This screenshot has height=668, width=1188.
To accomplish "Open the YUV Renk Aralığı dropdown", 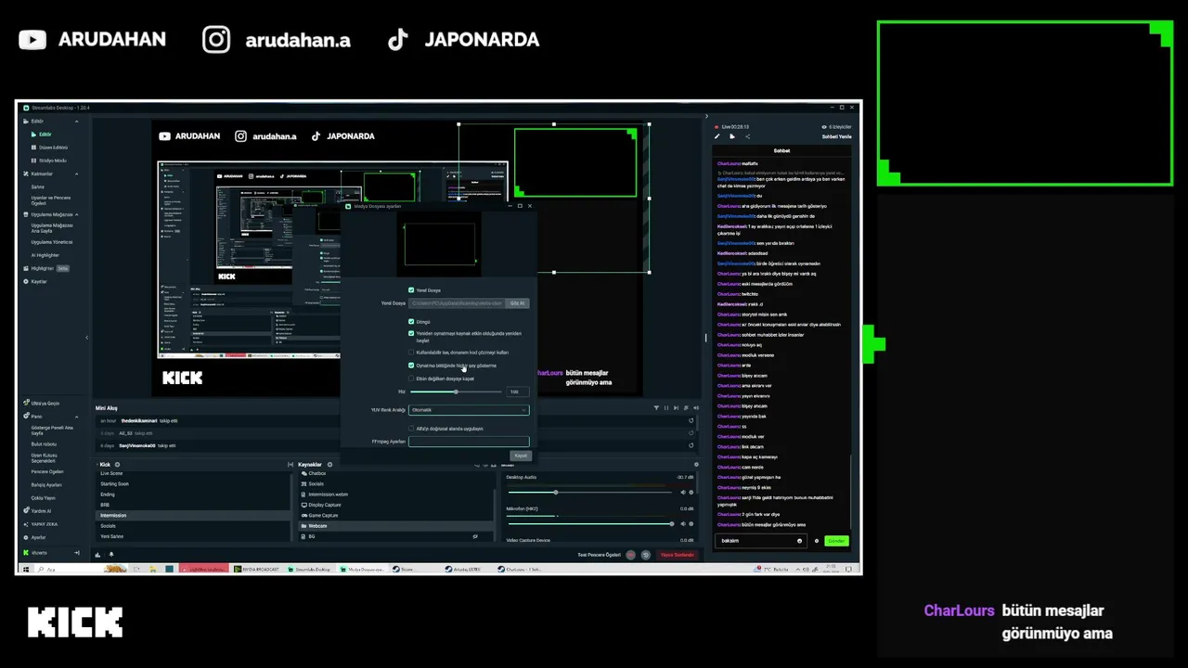I will pos(469,410).
